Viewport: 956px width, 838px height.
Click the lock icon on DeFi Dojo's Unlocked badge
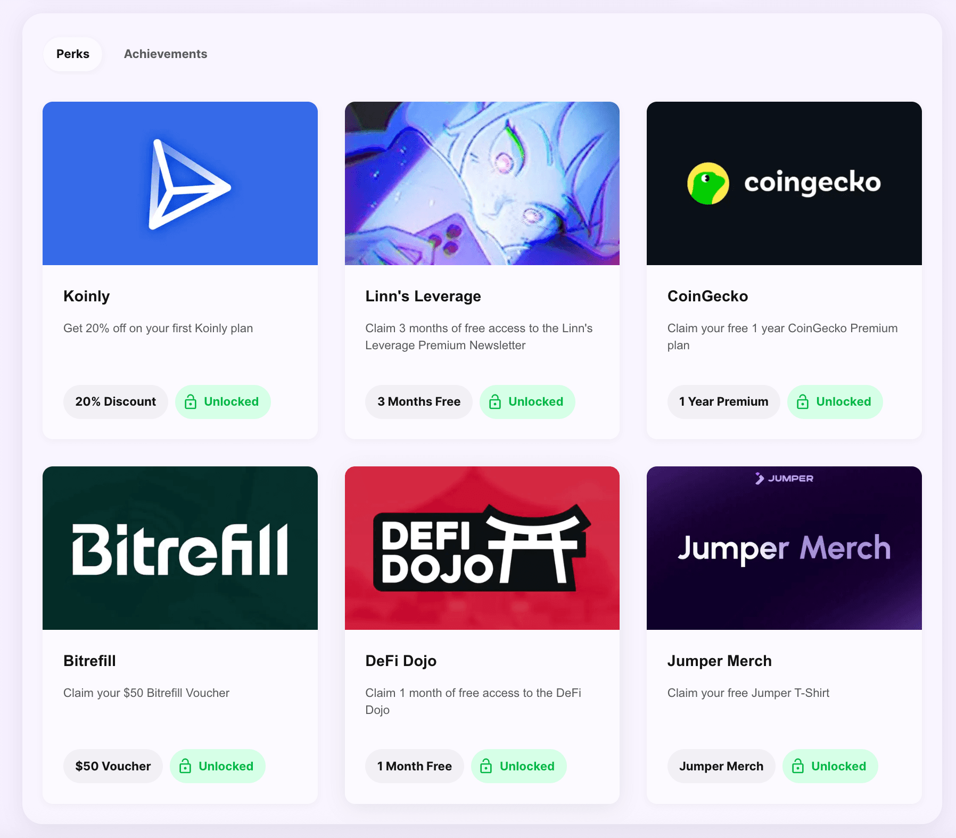[486, 766]
